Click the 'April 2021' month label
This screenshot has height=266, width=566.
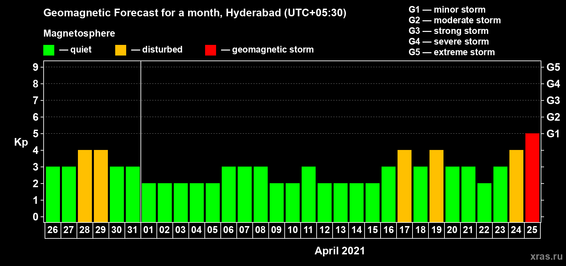340,251
